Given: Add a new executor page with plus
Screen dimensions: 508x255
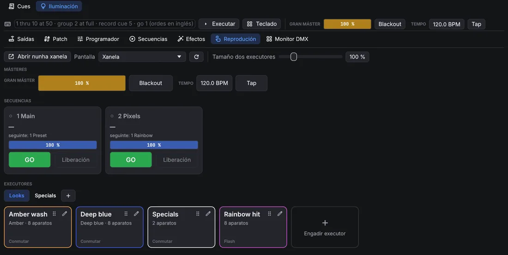Looking at the screenshot, I should (x=68, y=196).
